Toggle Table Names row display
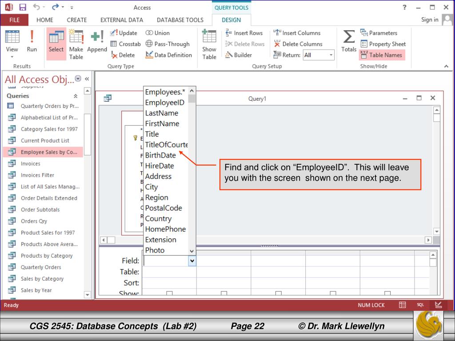The height and width of the screenshot is (341, 455). tap(382, 55)
